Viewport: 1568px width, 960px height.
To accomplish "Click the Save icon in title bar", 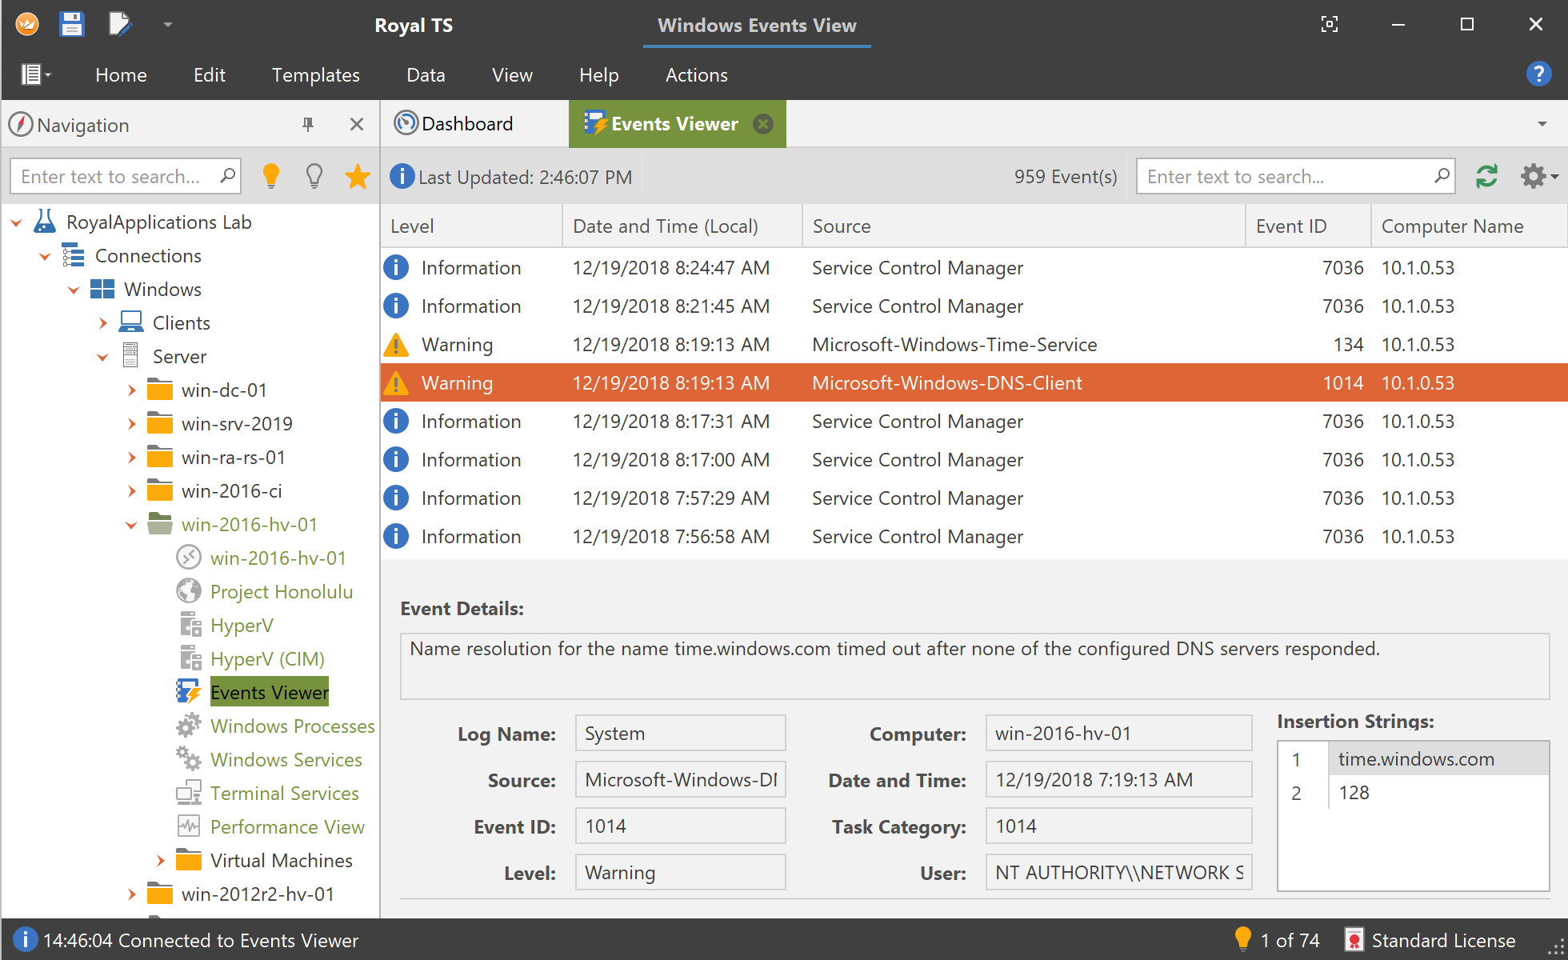I will click(72, 24).
